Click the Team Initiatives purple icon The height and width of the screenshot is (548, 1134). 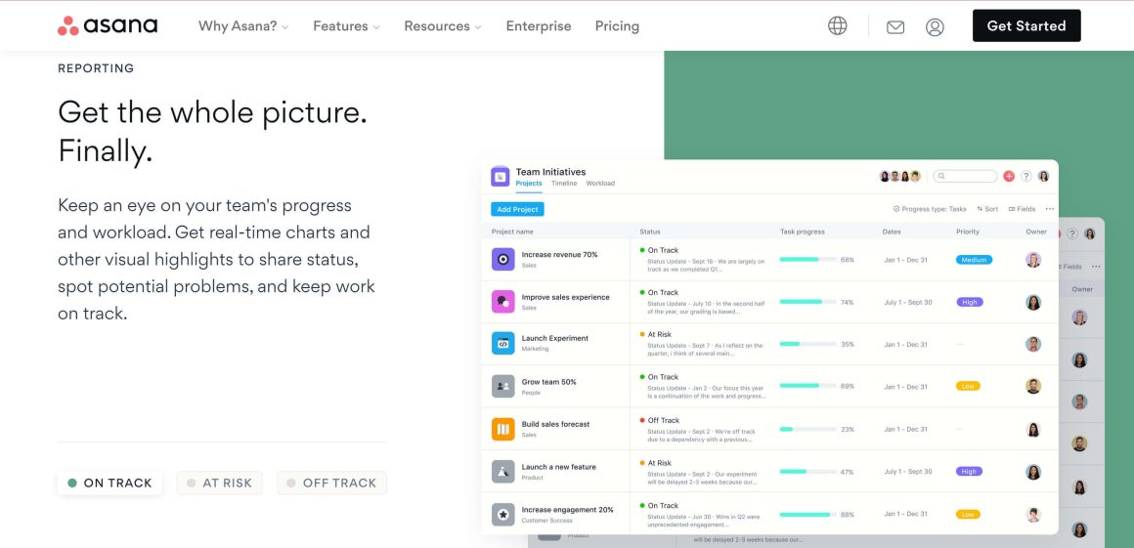point(501,176)
